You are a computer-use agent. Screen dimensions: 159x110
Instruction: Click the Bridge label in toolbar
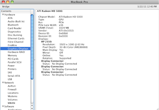pyautogui.click(x=6, y=7)
